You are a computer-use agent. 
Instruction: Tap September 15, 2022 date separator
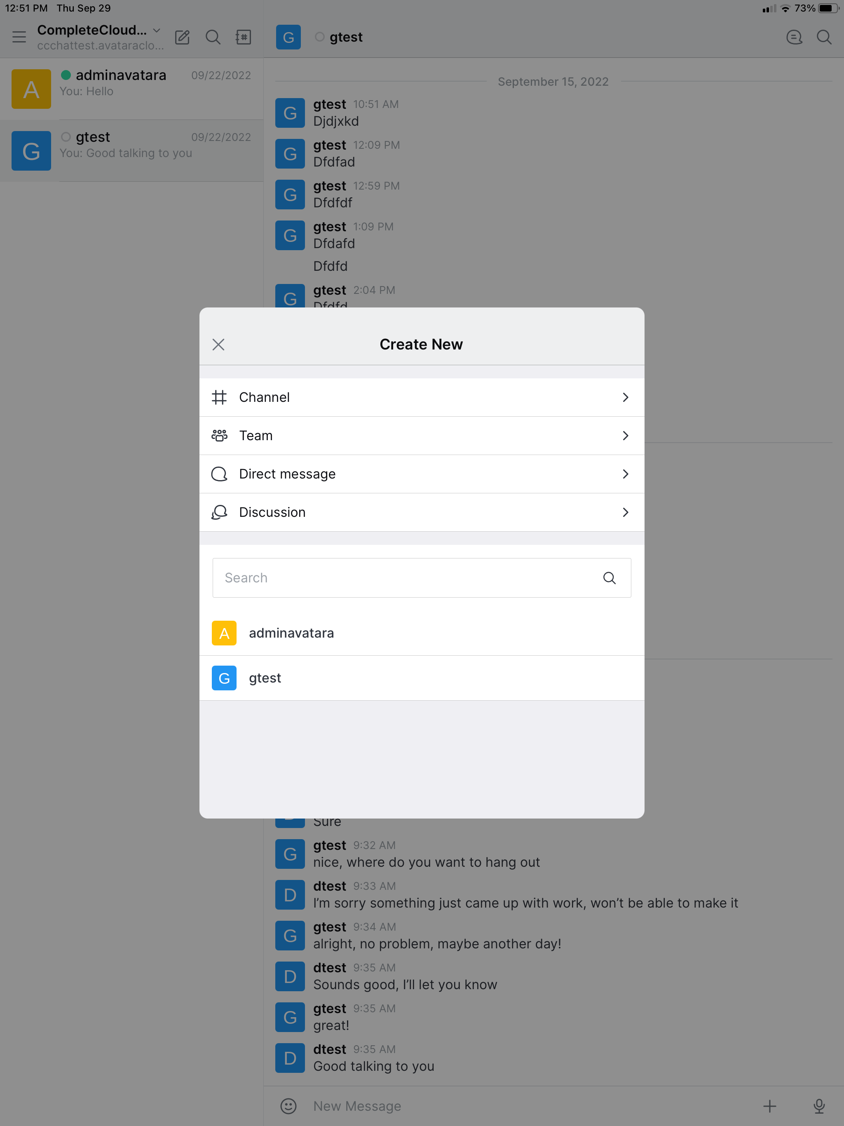tap(553, 82)
